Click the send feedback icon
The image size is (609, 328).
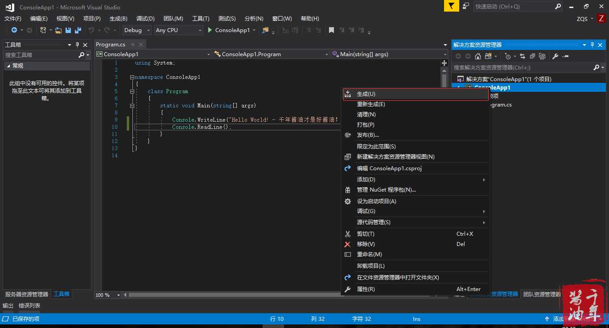click(x=466, y=6)
